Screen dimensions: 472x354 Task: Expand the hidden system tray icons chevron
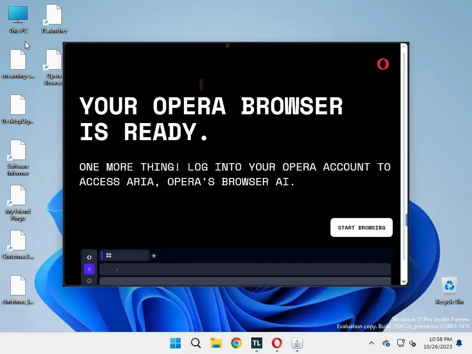point(372,343)
